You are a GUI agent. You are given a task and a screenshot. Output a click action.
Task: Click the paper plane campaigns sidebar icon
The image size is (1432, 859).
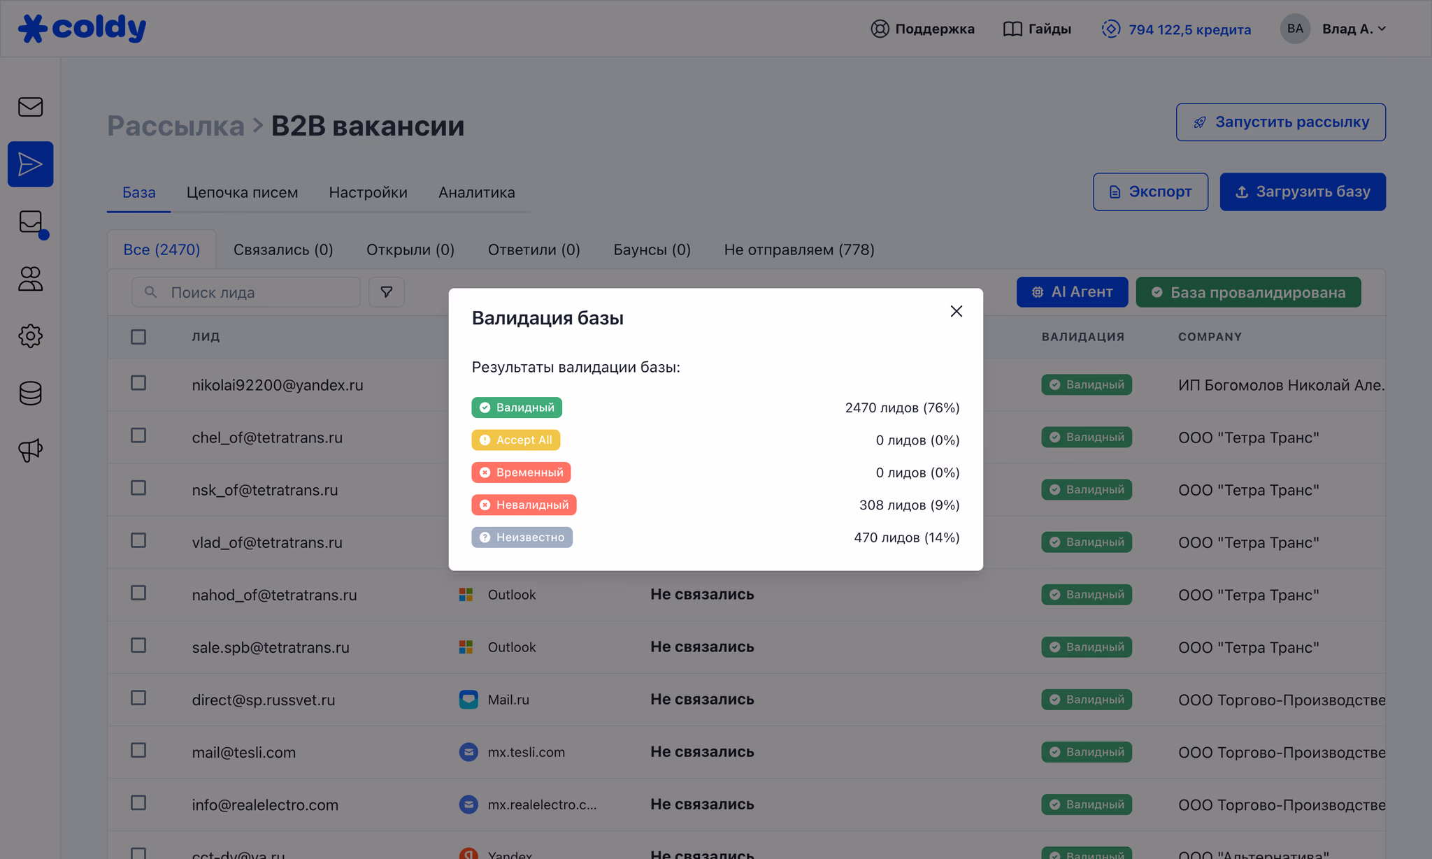(30, 164)
